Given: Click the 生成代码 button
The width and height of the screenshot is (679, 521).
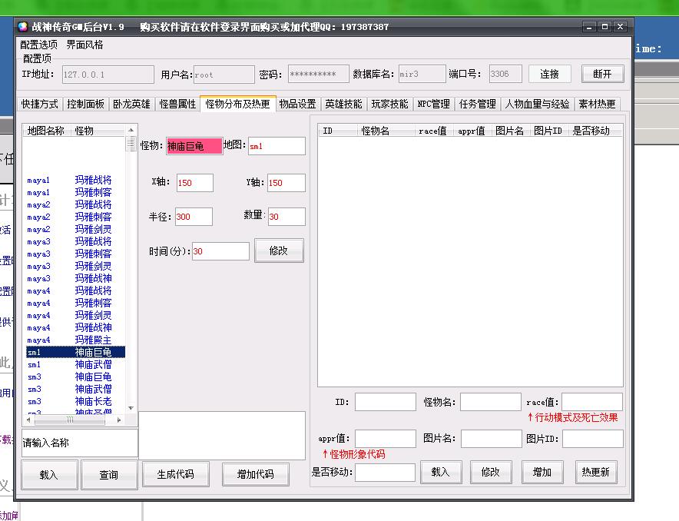Looking at the screenshot, I should (175, 474).
